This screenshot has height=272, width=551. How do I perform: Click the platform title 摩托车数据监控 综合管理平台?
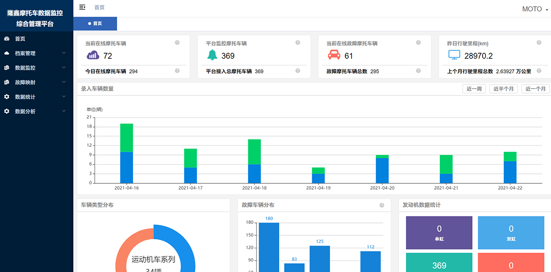(35, 18)
